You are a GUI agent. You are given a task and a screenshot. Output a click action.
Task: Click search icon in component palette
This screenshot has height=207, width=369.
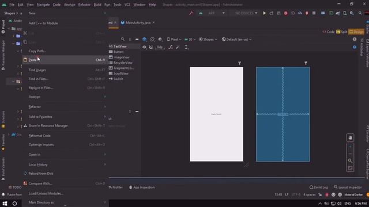click(x=123, y=39)
